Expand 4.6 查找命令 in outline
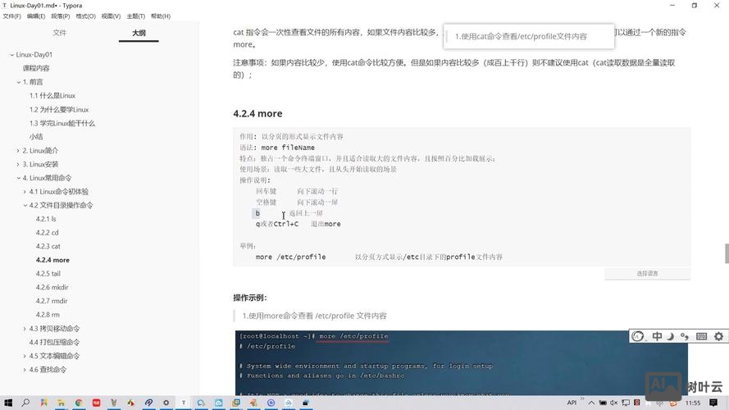Image resolution: width=729 pixels, height=410 pixels. pos(25,370)
